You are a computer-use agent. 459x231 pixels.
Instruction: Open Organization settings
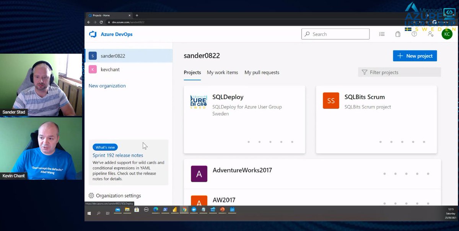(x=115, y=196)
